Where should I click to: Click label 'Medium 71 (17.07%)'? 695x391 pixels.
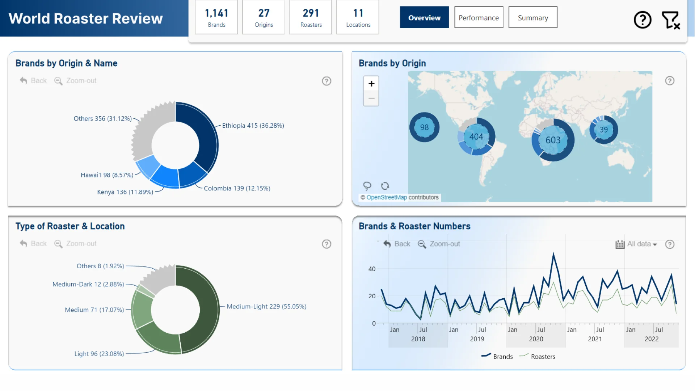[x=94, y=310]
